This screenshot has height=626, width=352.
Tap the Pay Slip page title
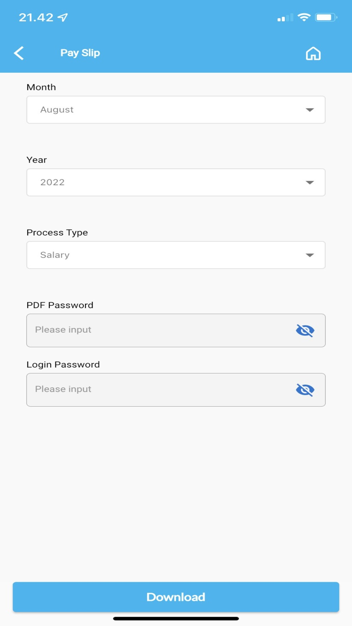coord(80,53)
